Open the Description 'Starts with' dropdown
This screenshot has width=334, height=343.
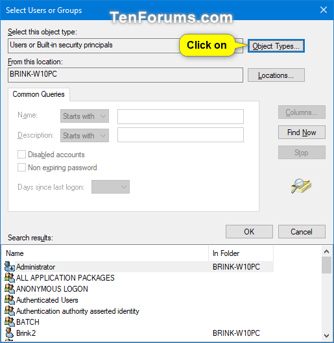[84, 135]
